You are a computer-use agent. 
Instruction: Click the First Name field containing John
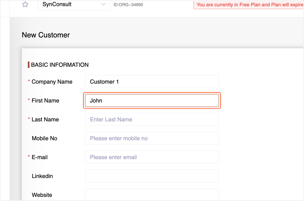click(x=152, y=101)
